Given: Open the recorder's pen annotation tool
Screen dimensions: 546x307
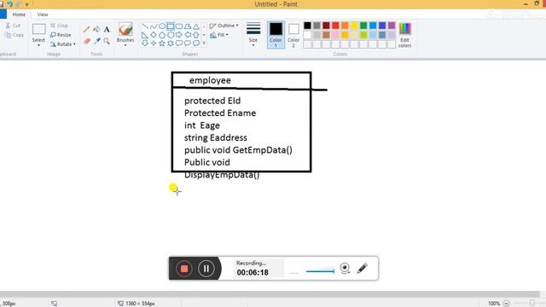Looking at the screenshot, I should [x=362, y=268].
